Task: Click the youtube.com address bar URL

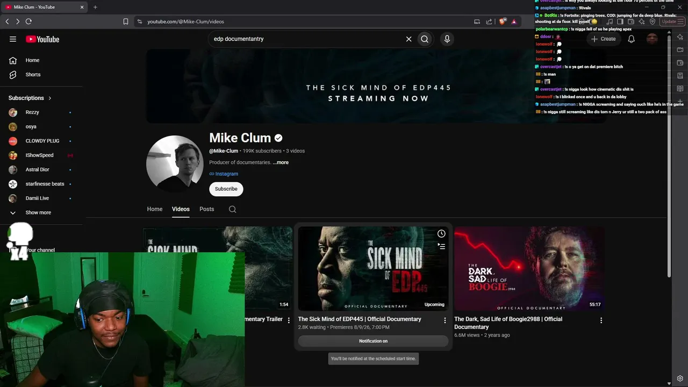Action: (185, 21)
